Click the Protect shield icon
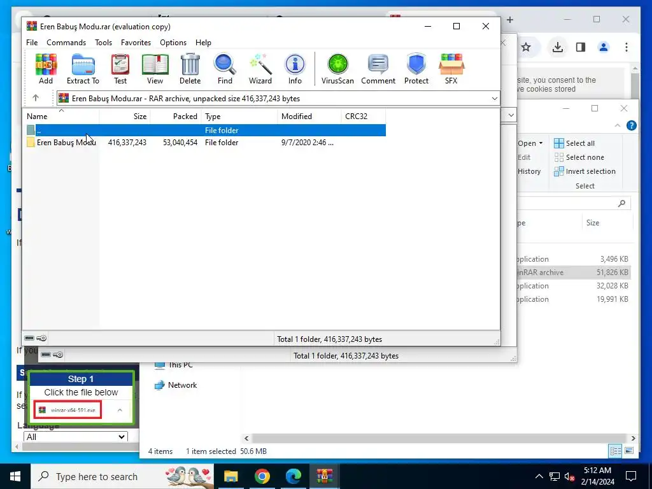 416,69
